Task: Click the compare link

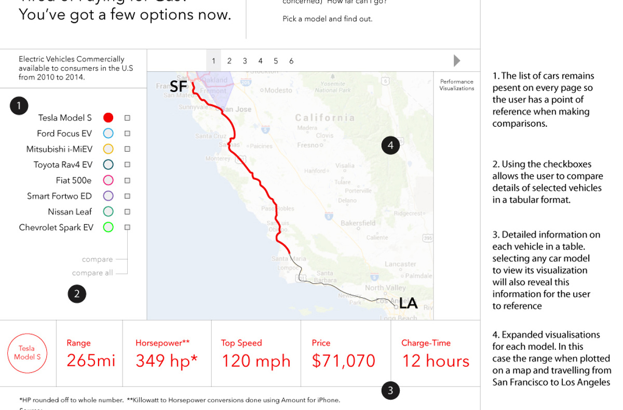Action: [98, 259]
